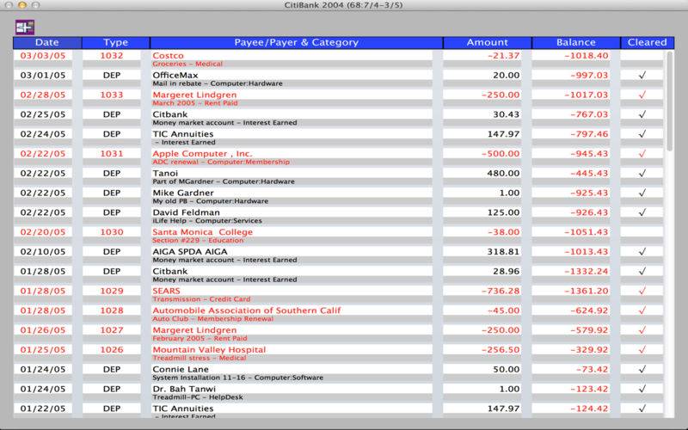The width and height of the screenshot is (688, 430).
Task: Toggle cleared mark for Mountain Valley Hospital
Action: click(x=642, y=350)
